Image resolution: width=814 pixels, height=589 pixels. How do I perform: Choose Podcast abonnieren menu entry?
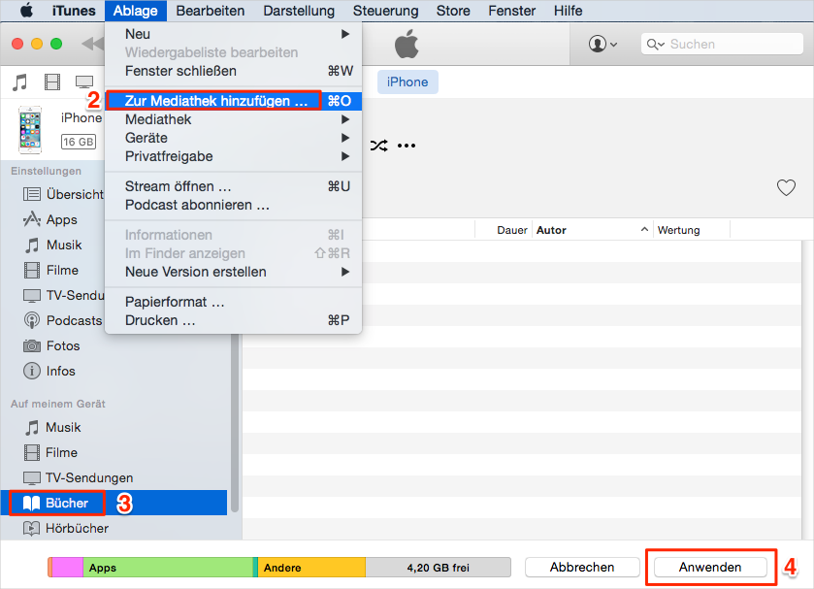[233, 205]
